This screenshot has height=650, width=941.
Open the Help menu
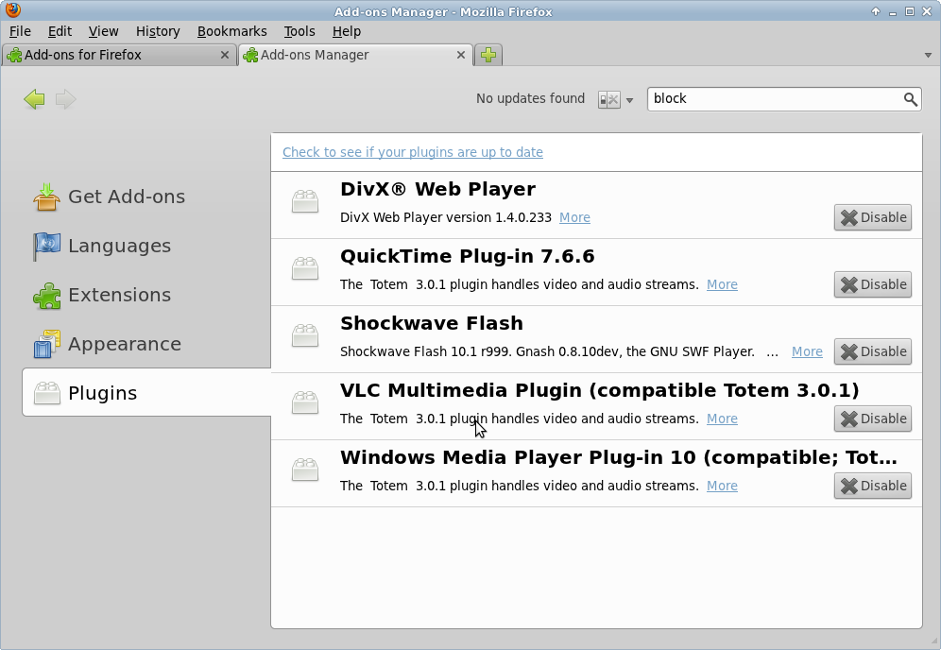point(347,31)
